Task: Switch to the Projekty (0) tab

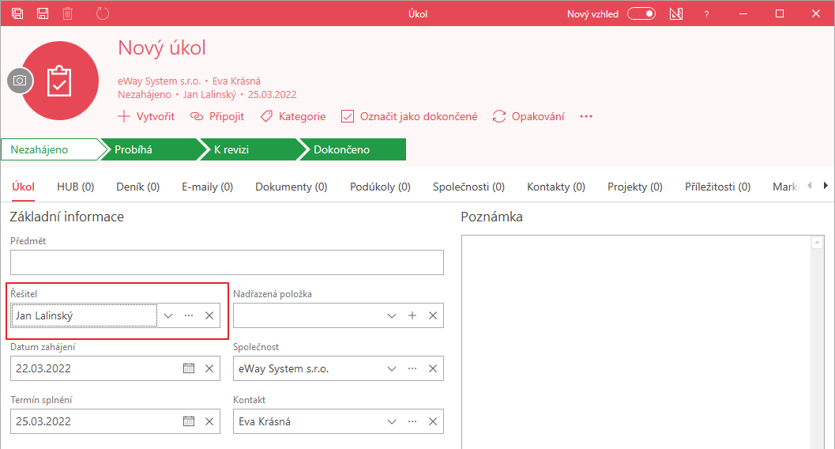Action: [x=635, y=187]
